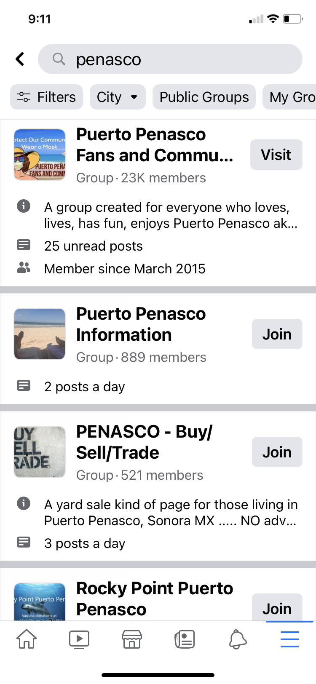Join the PENASCO - Buy/Sell/Trade group
This screenshot has width=316, height=684.
click(277, 452)
